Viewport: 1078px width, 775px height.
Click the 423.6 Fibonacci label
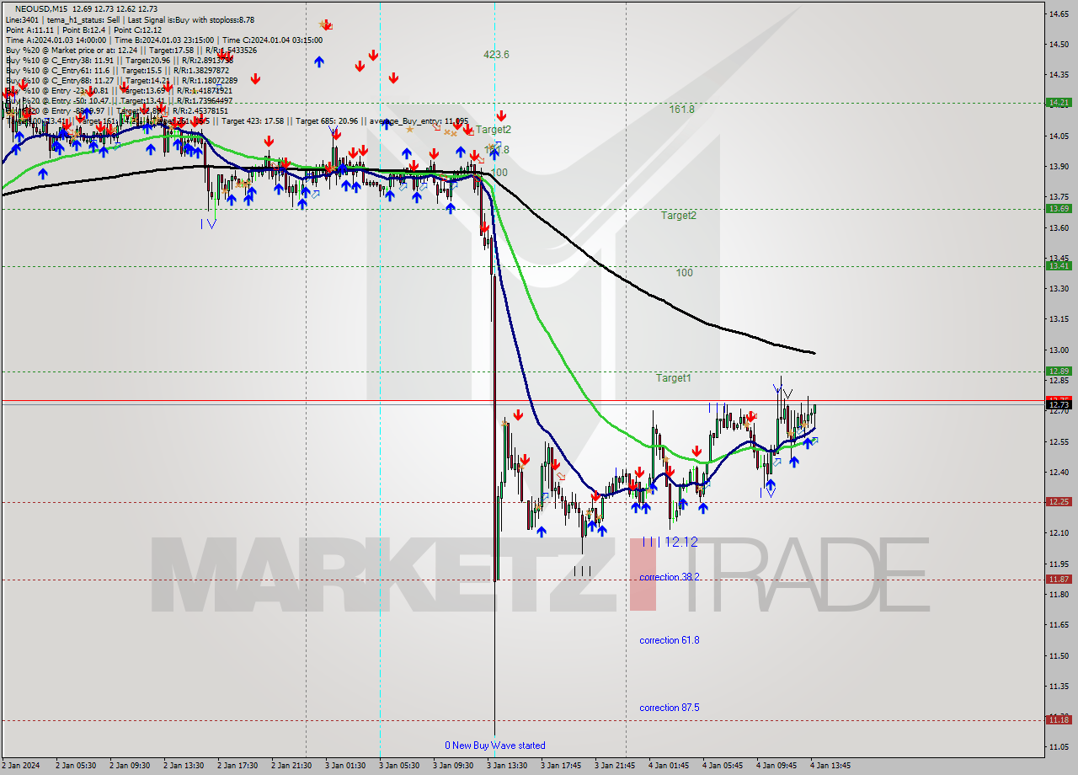pyautogui.click(x=496, y=54)
